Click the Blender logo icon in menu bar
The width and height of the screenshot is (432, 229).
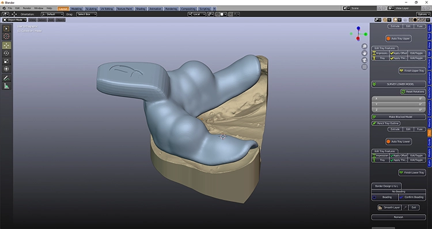[x=4, y=9]
